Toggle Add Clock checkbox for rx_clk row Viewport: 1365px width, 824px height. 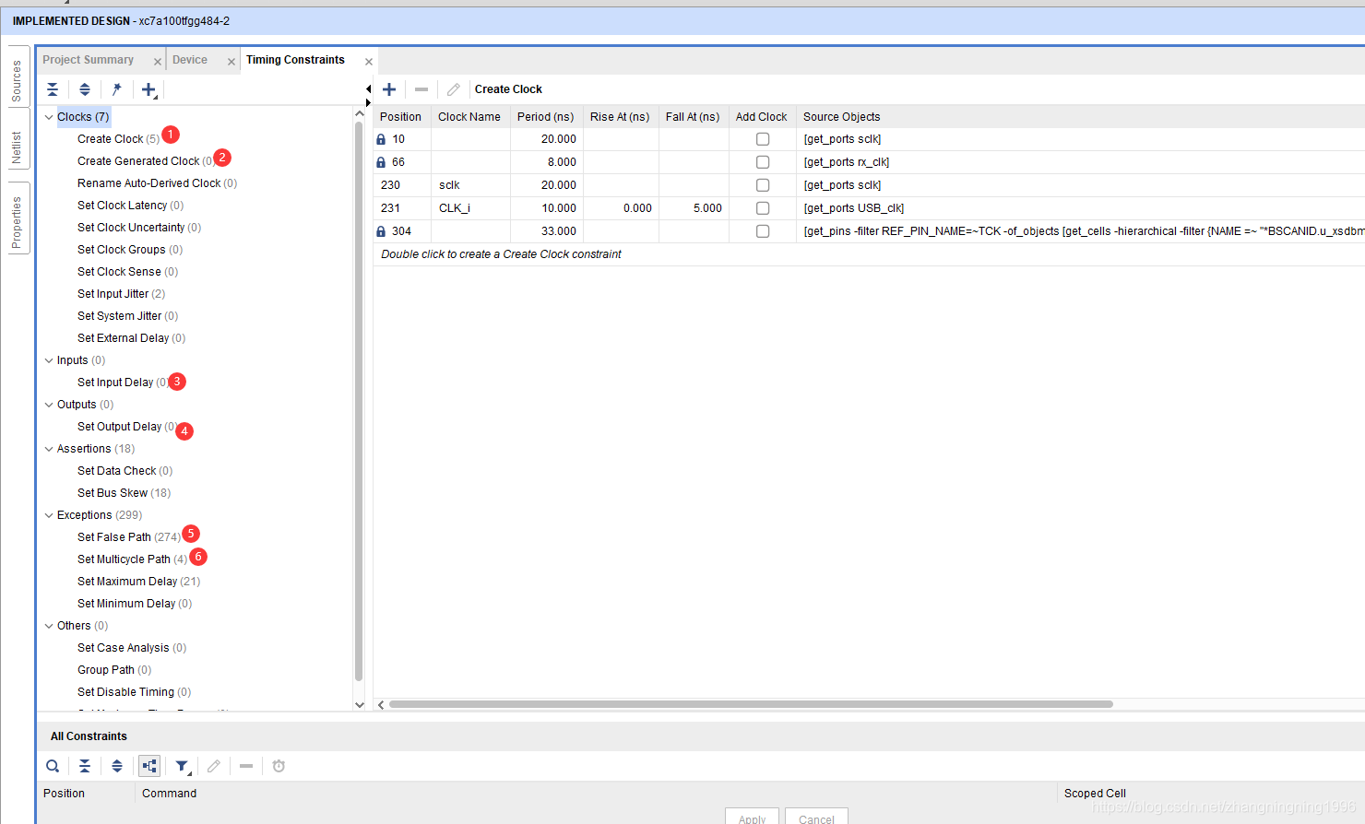click(763, 162)
